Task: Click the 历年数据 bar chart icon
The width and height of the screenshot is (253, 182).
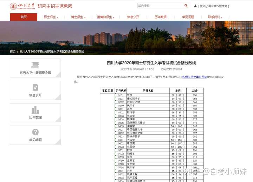Action: (35, 110)
